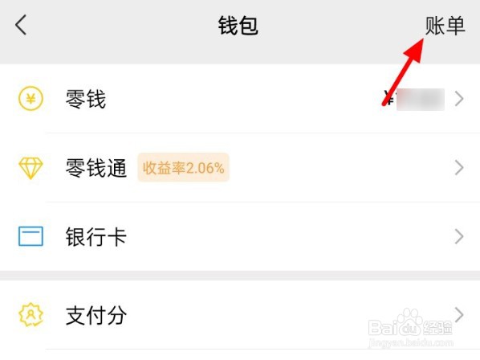Expand the 支付分 row chevron
The width and height of the screenshot is (480, 360).
pos(459,315)
